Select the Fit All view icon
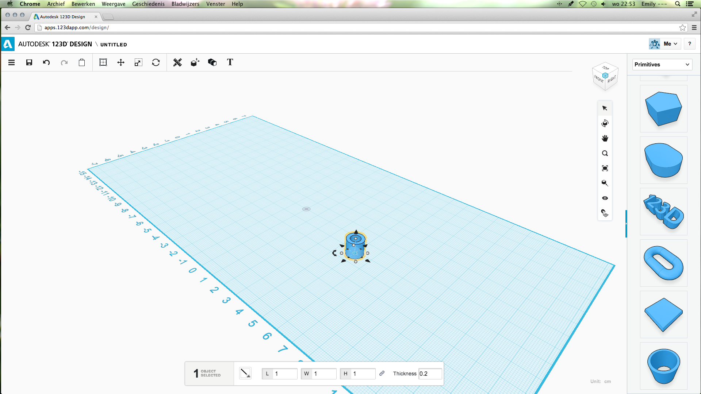The height and width of the screenshot is (394, 701). 605,168
